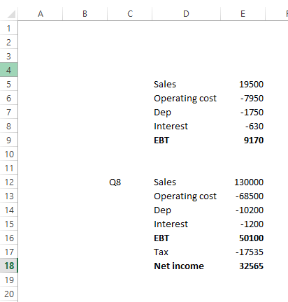Click the Interest label in row 15
The width and height of the screenshot is (288, 302).
pyautogui.click(x=171, y=224)
